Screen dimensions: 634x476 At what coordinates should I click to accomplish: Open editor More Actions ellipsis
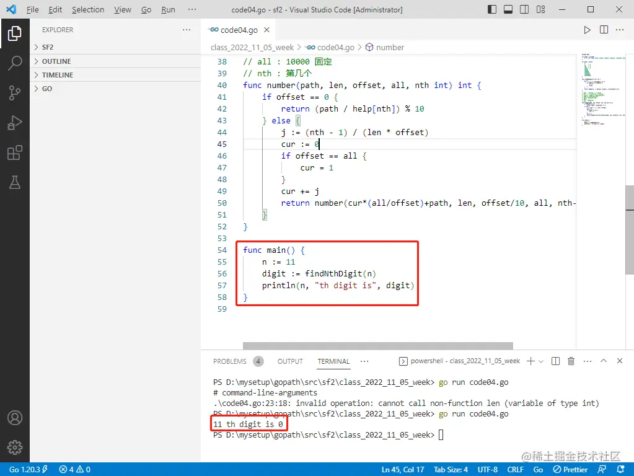point(620,30)
